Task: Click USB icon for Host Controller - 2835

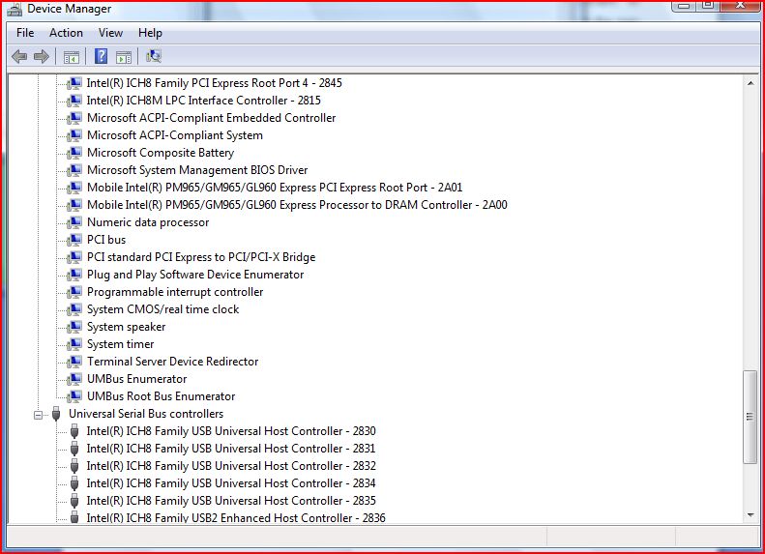Action: (74, 501)
